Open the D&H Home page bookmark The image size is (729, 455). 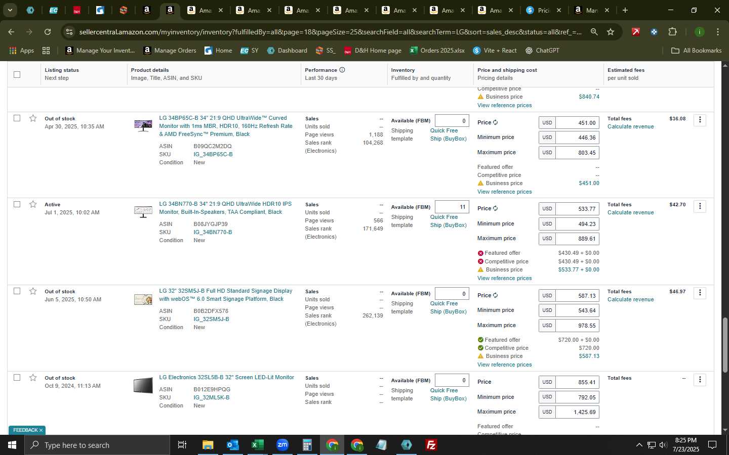pyautogui.click(x=373, y=51)
